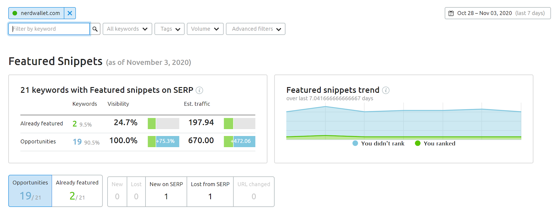Select the Lost from SERP filter
The image size is (556, 212).
(x=210, y=192)
